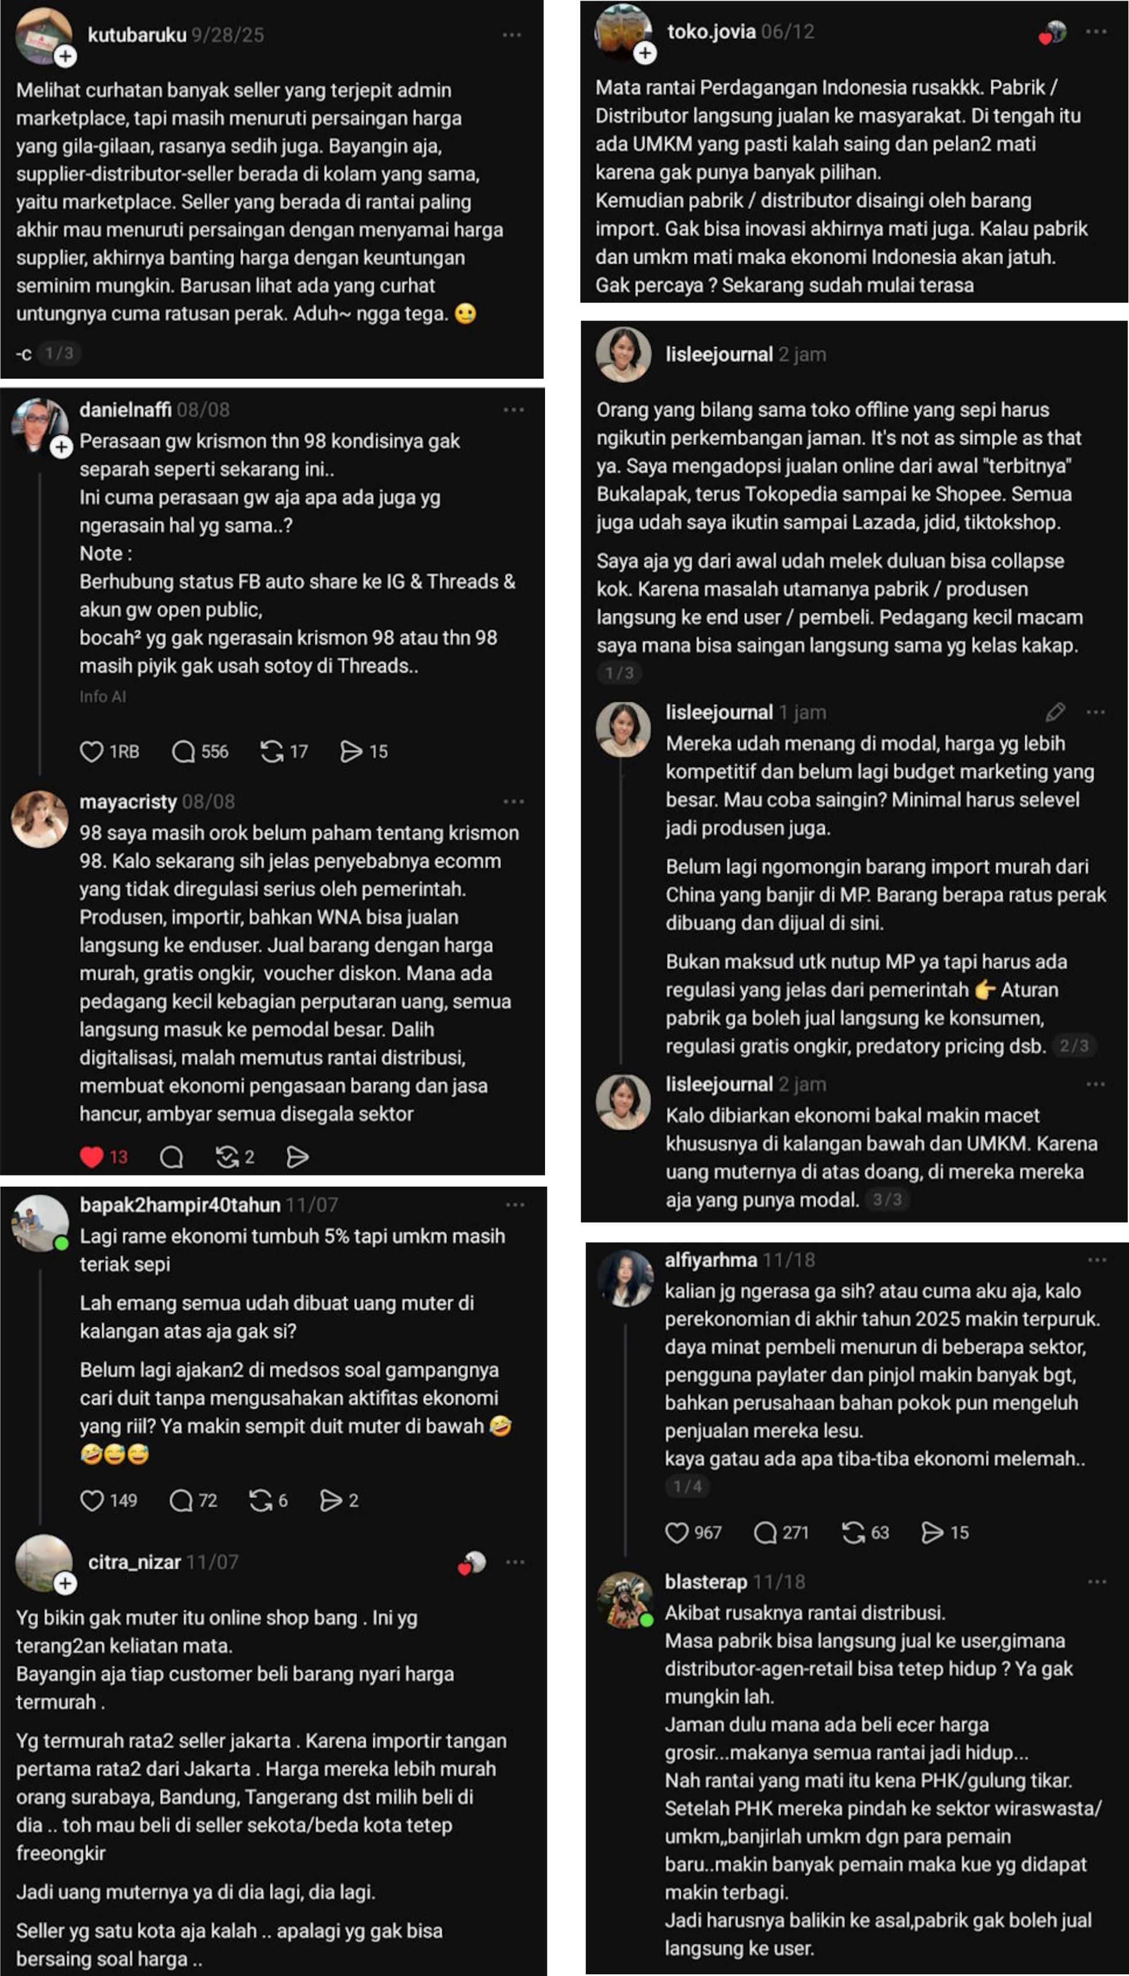Tap the send icon on mayacristy's reply
The height and width of the screenshot is (1976, 1129).
298,1157
